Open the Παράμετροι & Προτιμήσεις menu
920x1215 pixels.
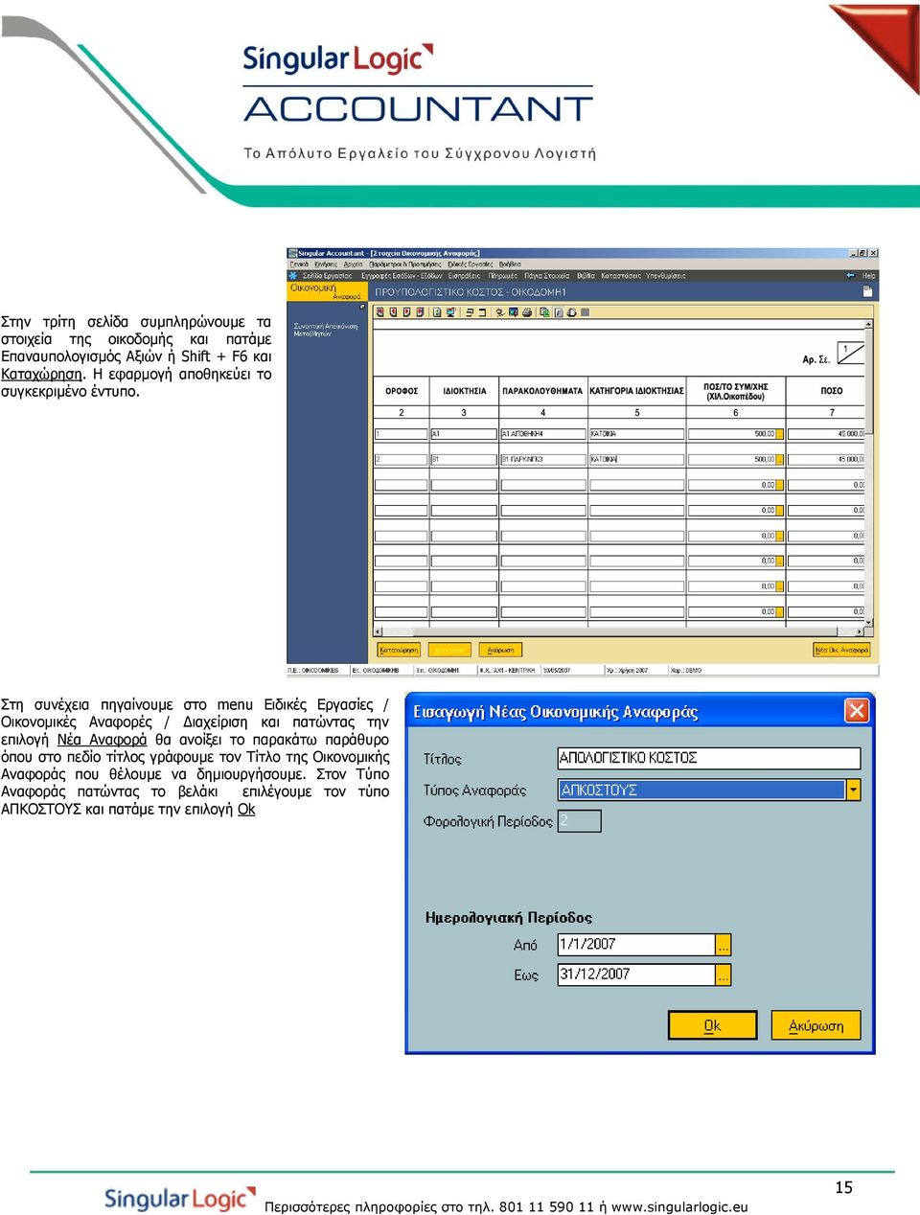[405, 264]
